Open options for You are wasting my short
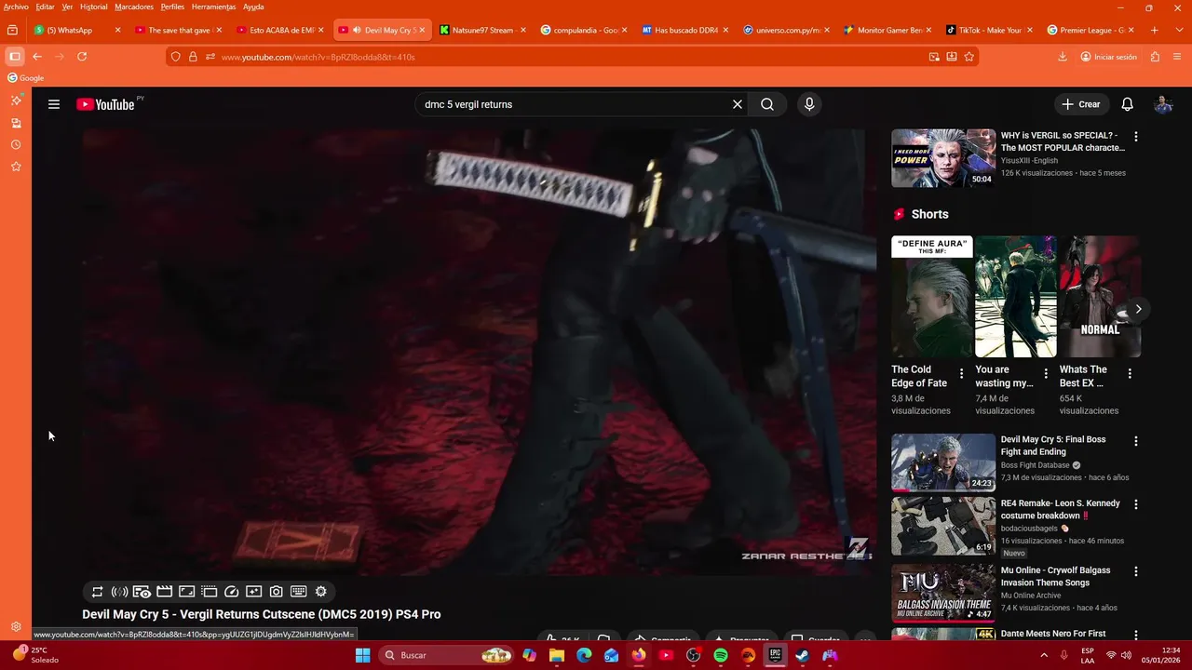Screen dimensions: 1192x670 1046,374
